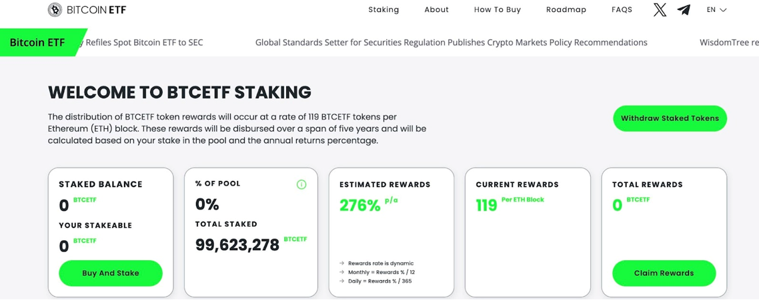
Task: Open the How To Buy section
Action: tap(497, 10)
